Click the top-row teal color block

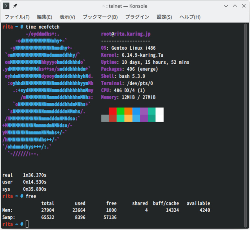tap(152, 111)
